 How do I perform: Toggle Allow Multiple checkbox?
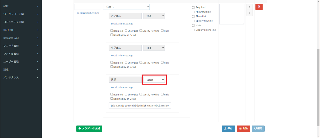193,12
